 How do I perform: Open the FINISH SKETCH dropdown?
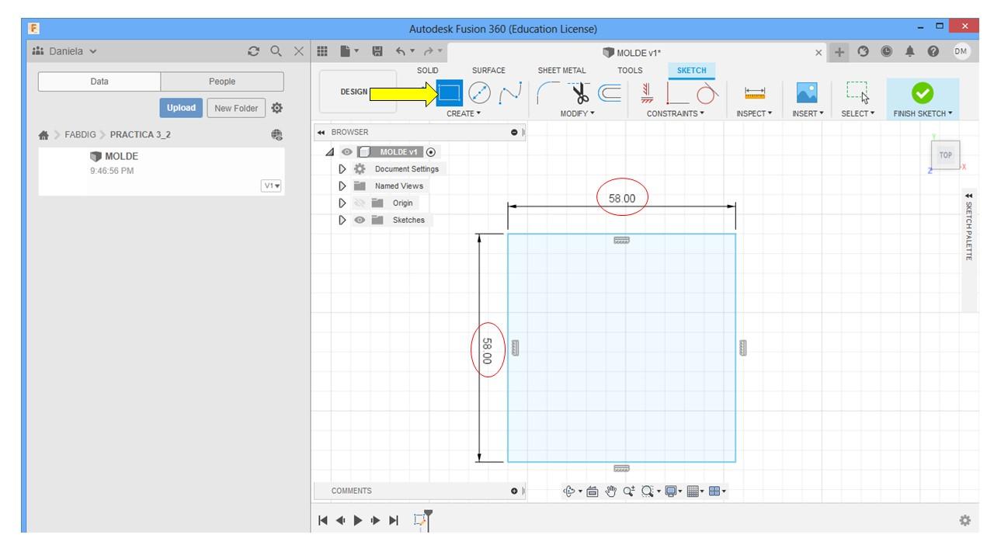(922, 113)
